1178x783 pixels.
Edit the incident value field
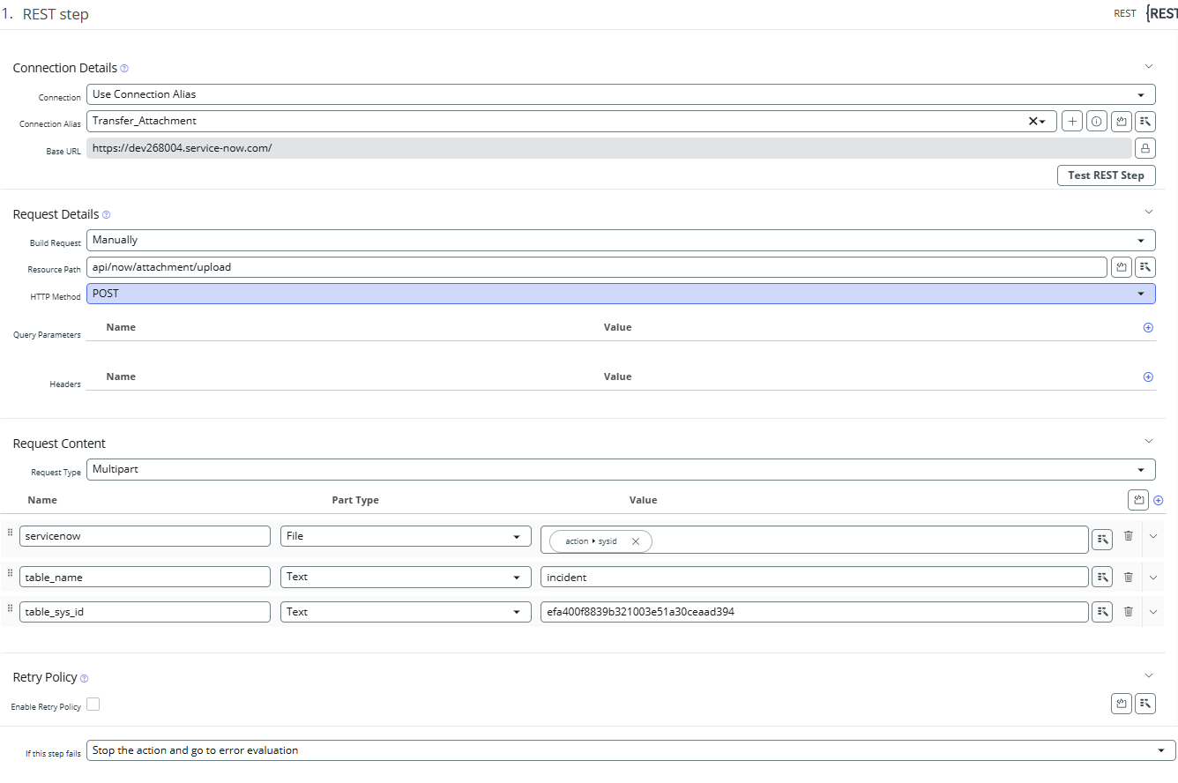815,577
